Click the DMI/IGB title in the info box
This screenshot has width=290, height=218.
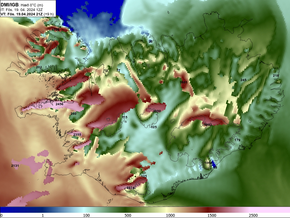click(10, 5)
